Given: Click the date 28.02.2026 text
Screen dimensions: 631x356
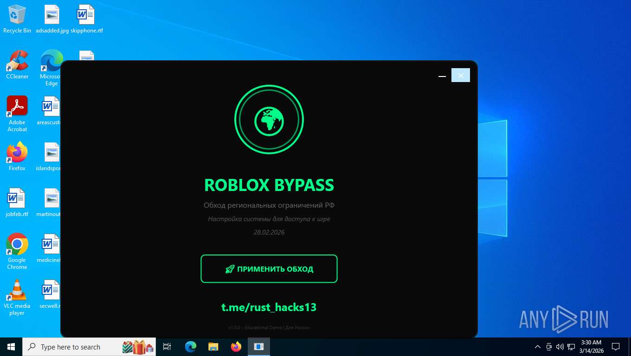Looking at the screenshot, I should pos(269,232).
